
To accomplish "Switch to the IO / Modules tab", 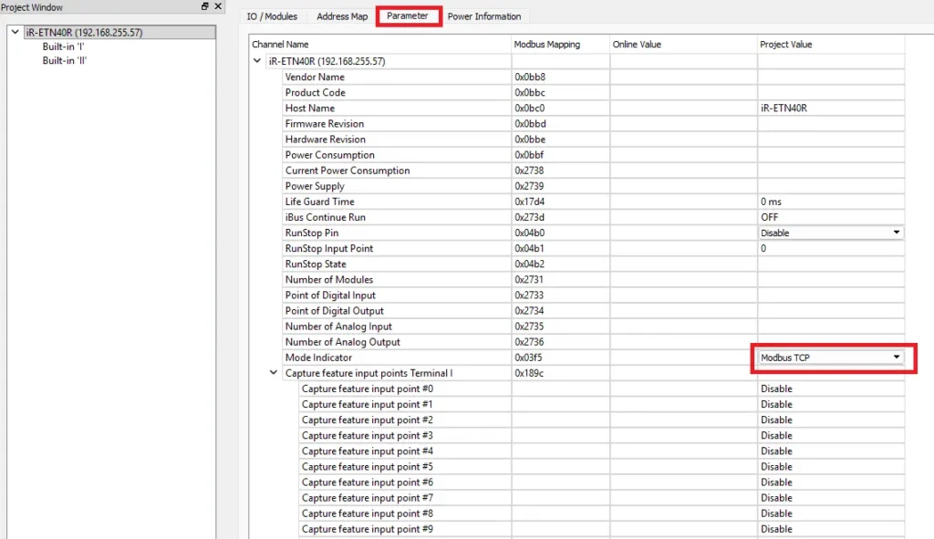I will pyautogui.click(x=271, y=16).
